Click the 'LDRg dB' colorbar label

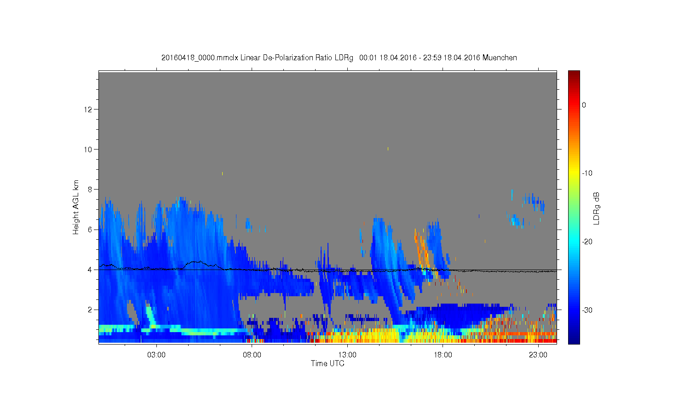point(597,208)
